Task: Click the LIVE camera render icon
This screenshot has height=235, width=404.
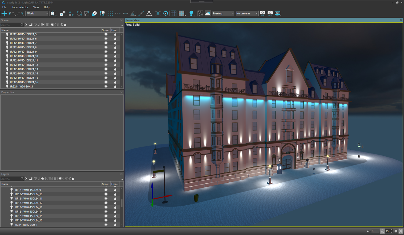Action: [x=262, y=13]
